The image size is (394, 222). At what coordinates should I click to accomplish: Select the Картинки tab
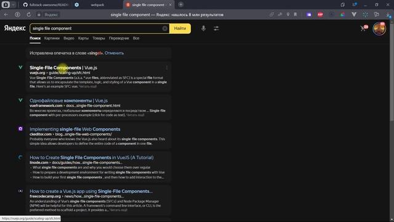[x=52, y=38]
